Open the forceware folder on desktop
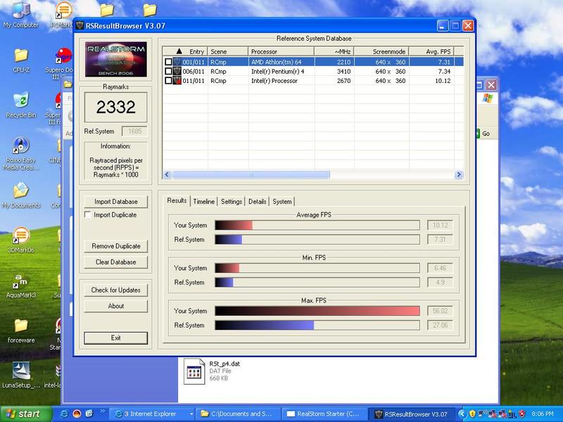 click(21, 331)
